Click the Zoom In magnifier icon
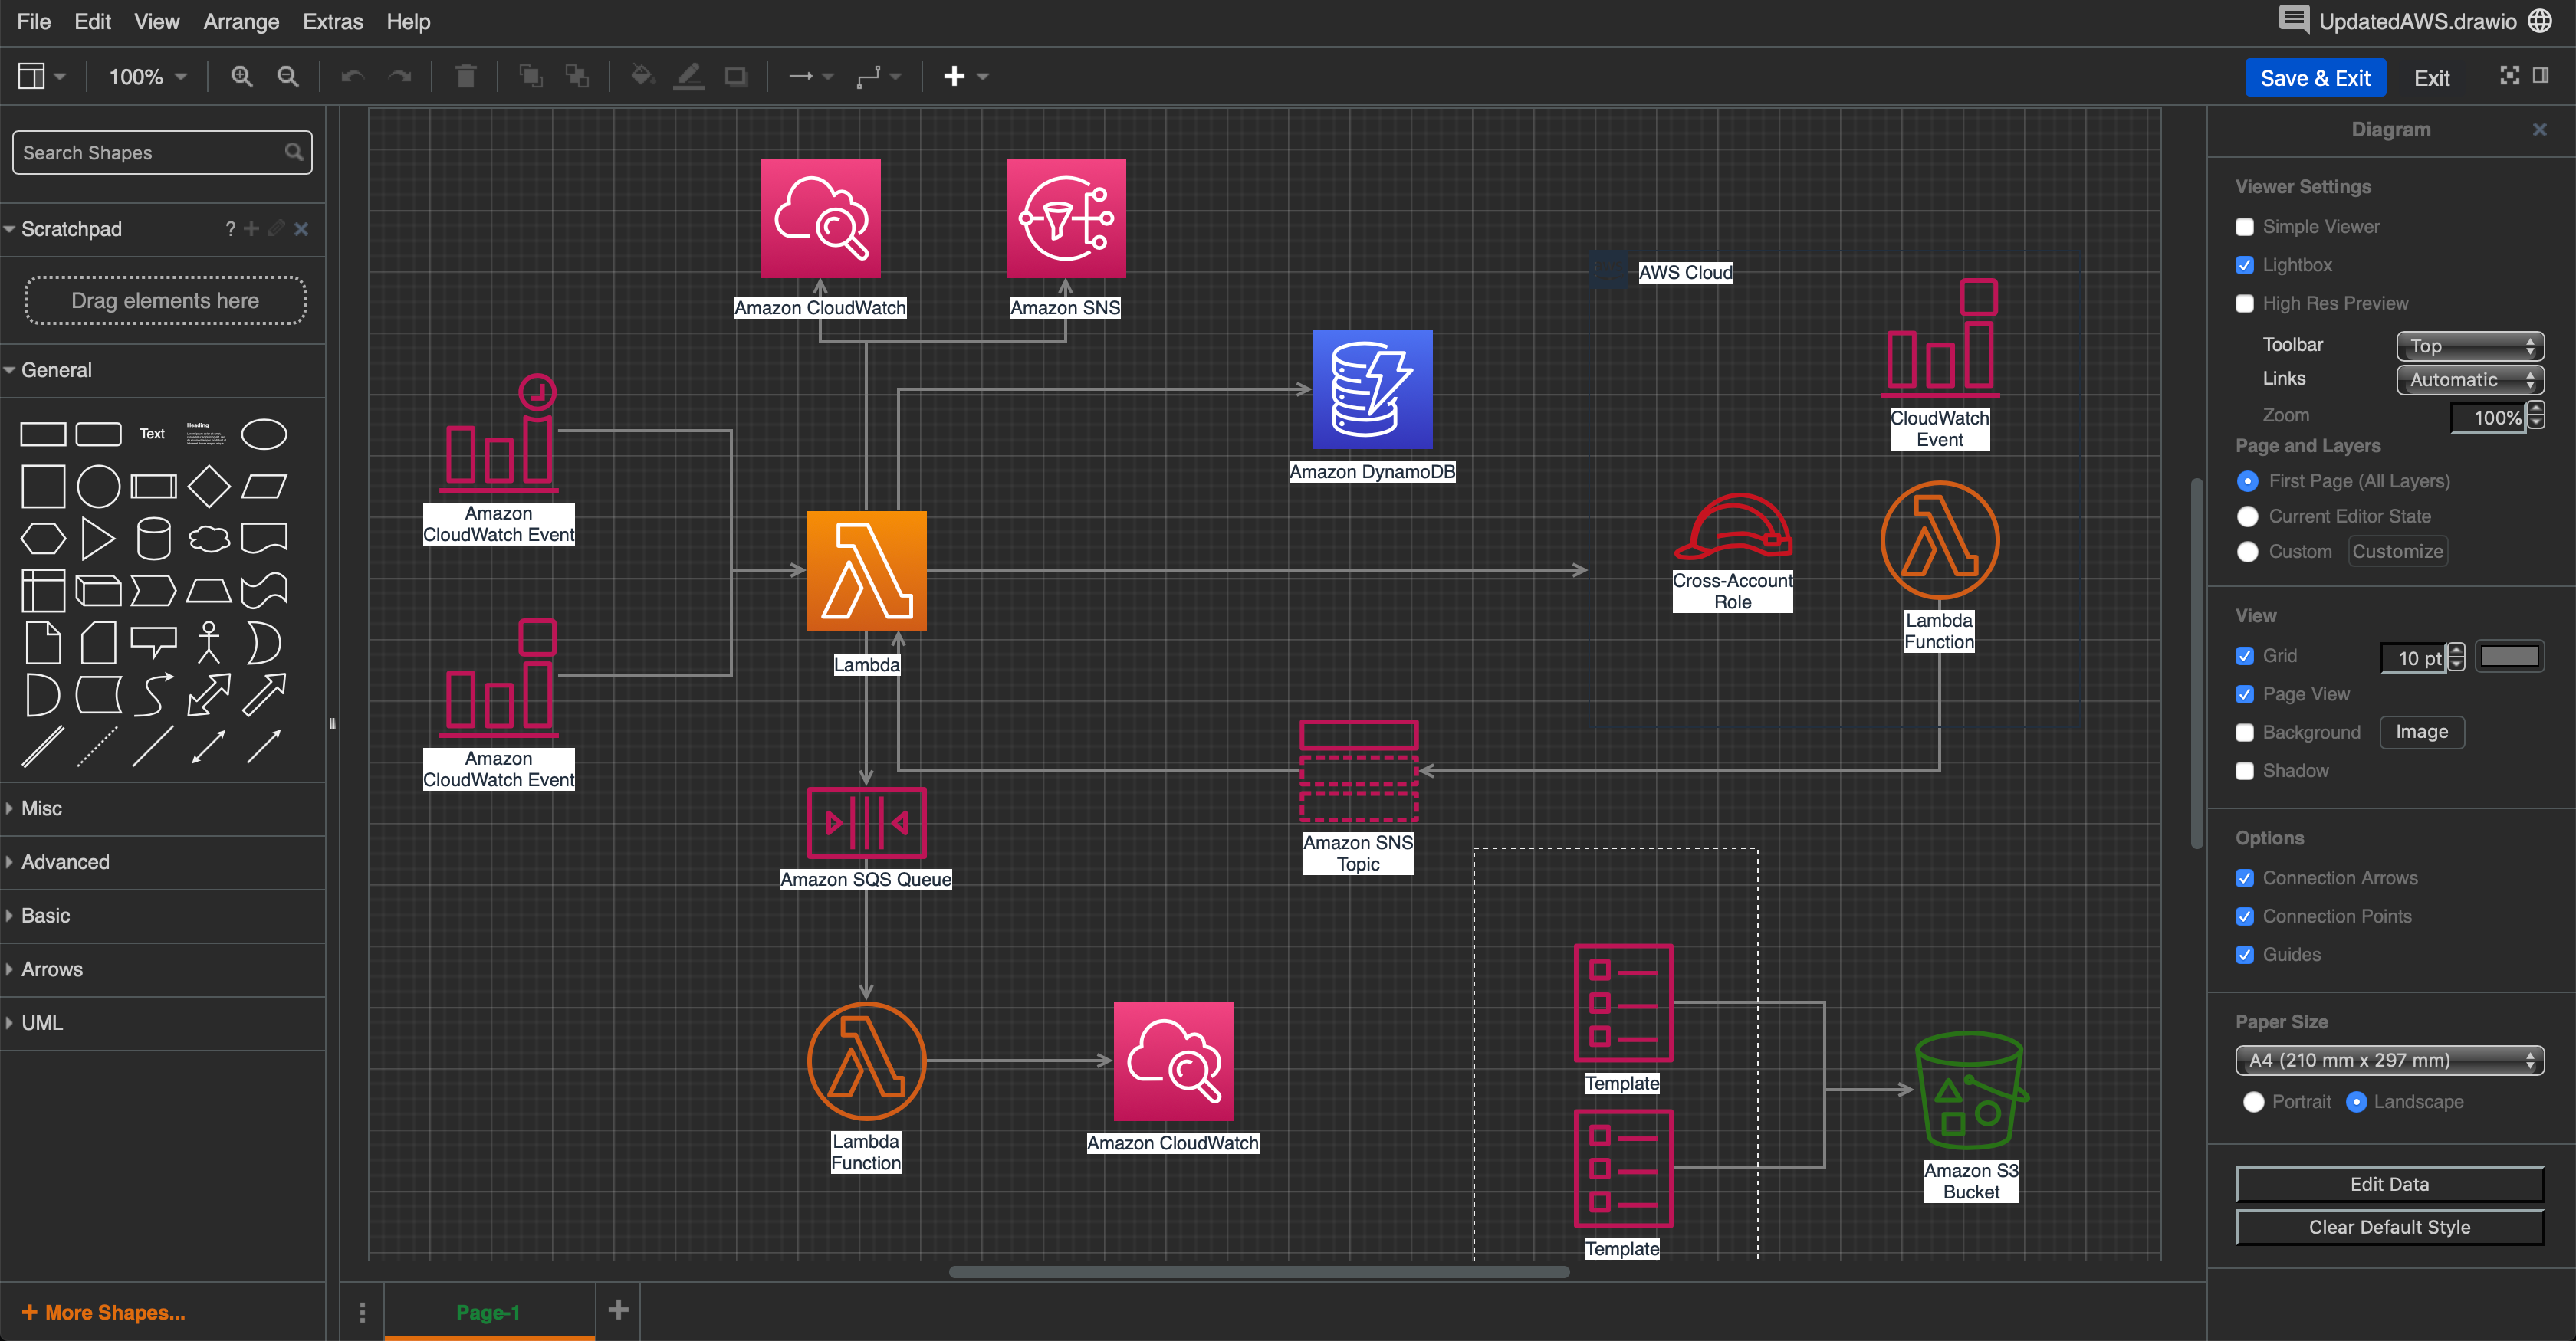Screen dimensions: 2576x1341 (x=241, y=76)
